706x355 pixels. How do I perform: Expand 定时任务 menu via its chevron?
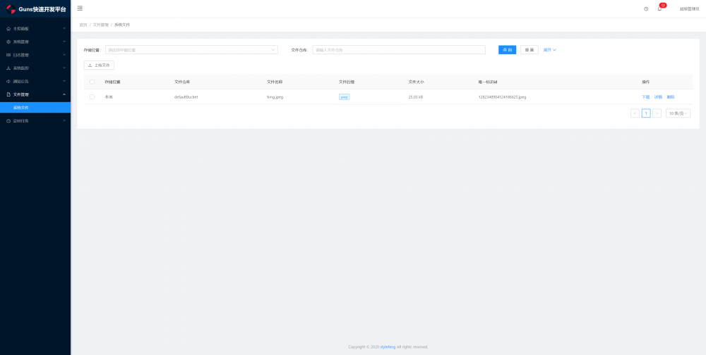(x=64, y=121)
